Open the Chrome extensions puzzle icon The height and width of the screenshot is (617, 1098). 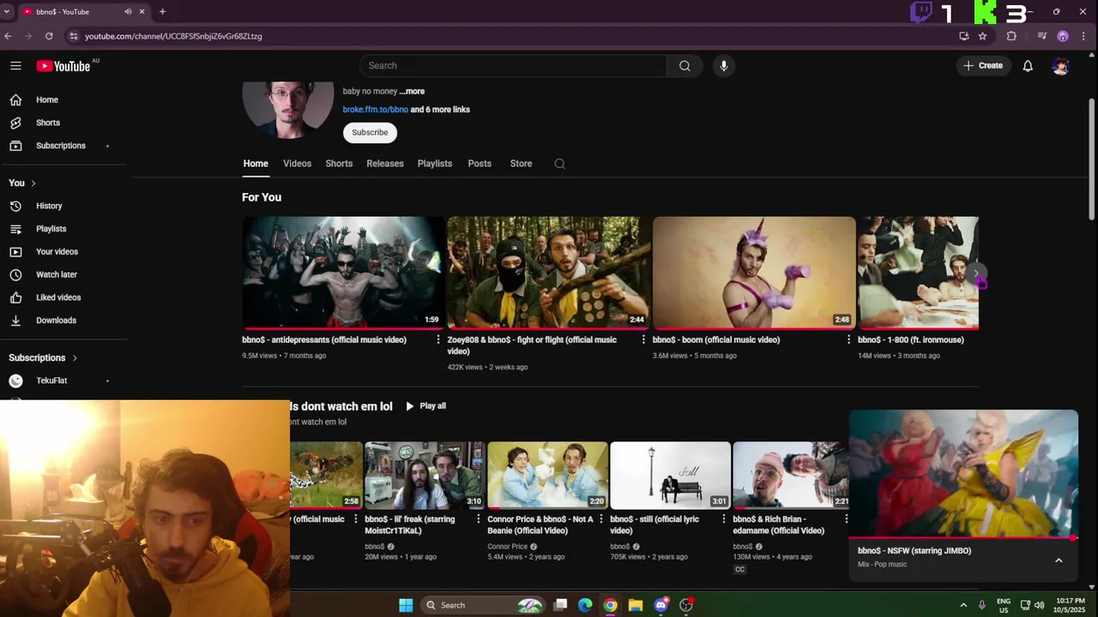pos(1011,36)
